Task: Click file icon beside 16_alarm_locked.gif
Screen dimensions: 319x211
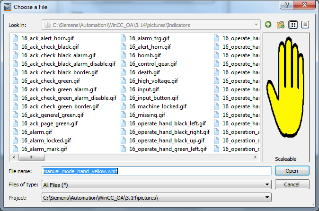Action: [x=16, y=141]
